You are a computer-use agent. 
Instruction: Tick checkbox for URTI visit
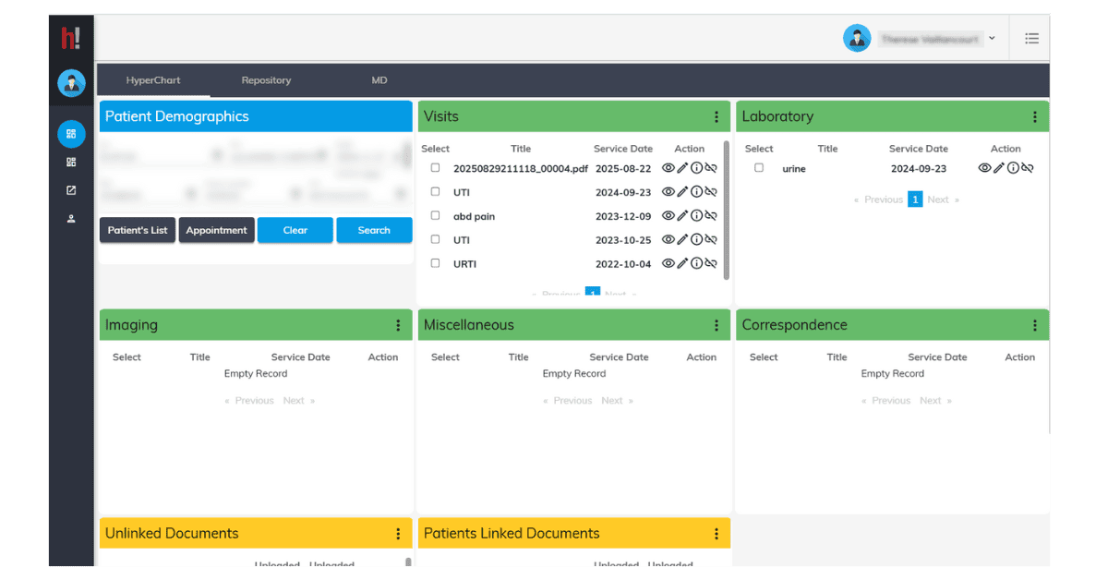point(435,263)
